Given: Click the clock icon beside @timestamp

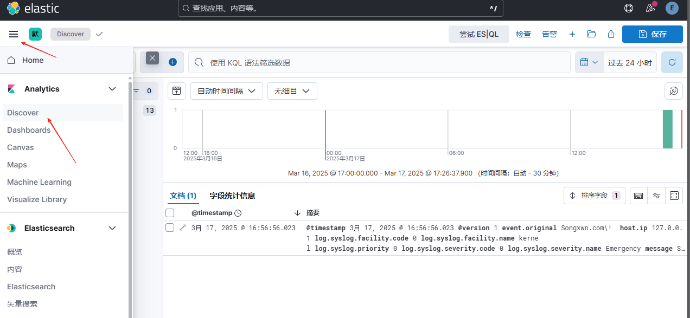Looking at the screenshot, I should click(x=238, y=213).
